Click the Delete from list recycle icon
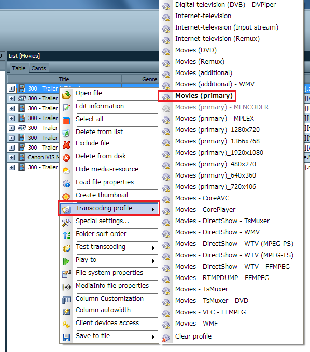 pyautogui.click(x=66, y=134)
